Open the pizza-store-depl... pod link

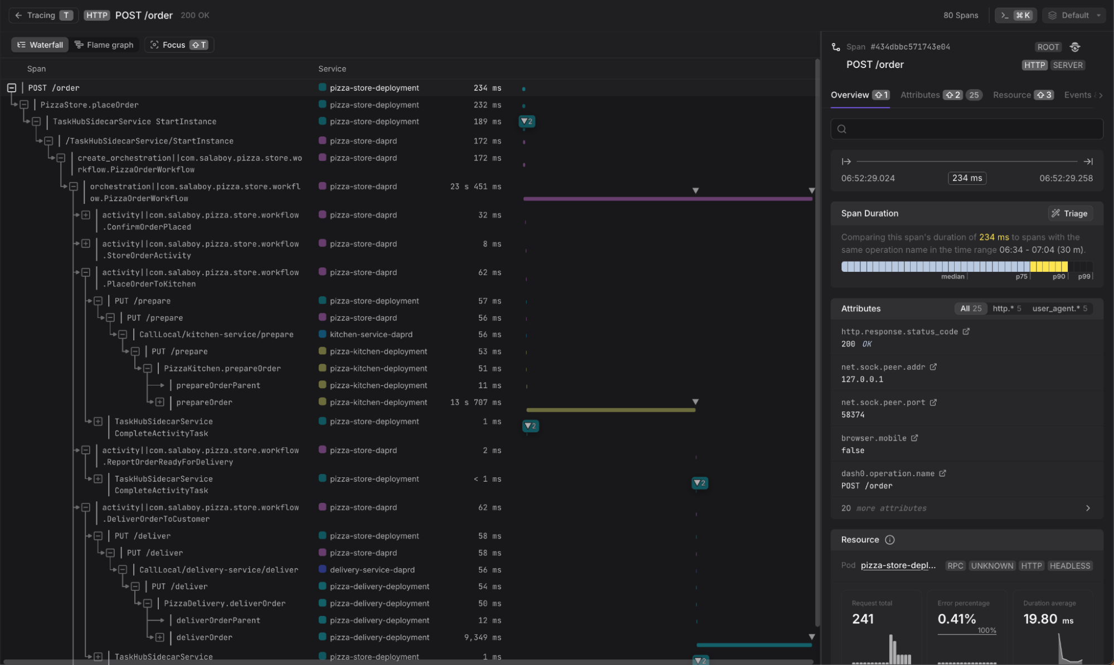tap(898, 565)
